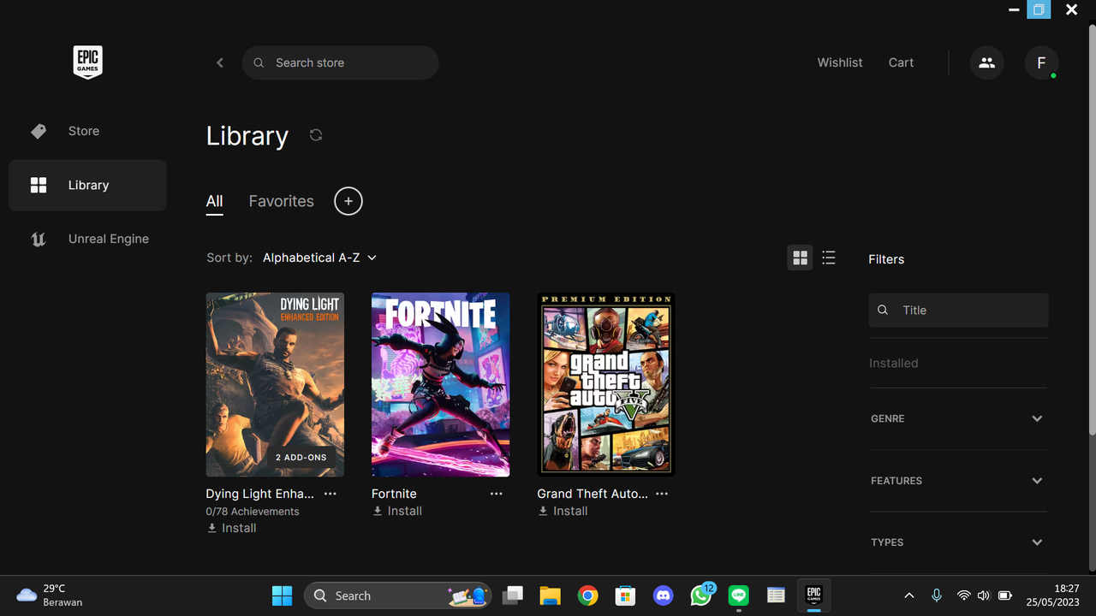
Task: Click the Epic Games taskbar icon
Action: pyautogui.click(x=813, y=595)
